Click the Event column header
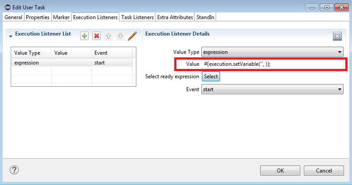The image size is (352, 185). point(111,53)
